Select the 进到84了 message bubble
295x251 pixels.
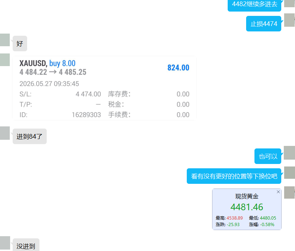tap(30, 136)
